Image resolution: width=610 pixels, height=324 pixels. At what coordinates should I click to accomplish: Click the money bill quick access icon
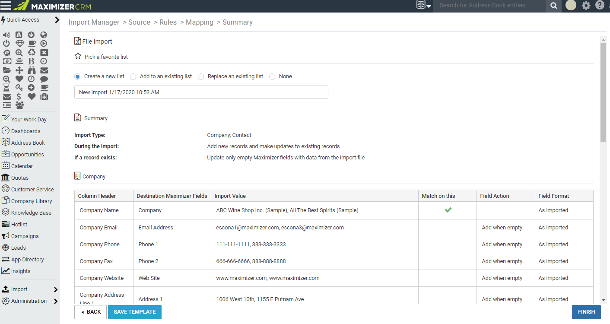pyautogui.click(x=7, y=61)
